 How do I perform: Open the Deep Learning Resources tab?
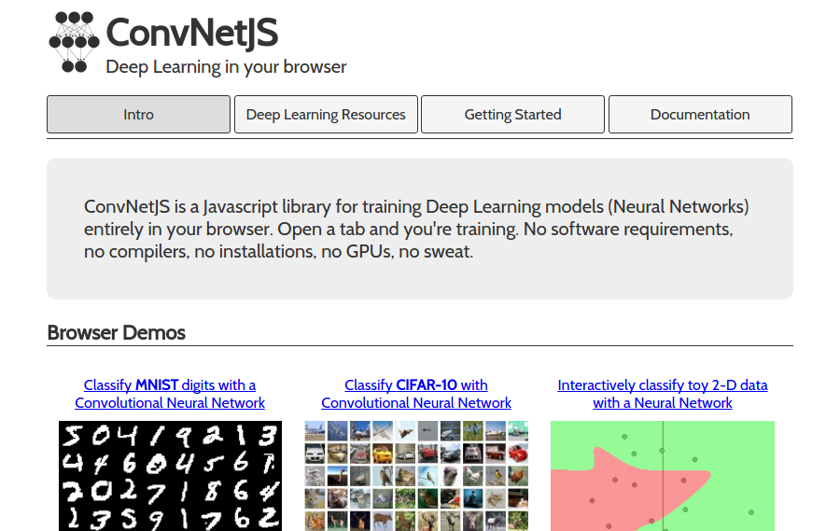click(x=326, y=114)
